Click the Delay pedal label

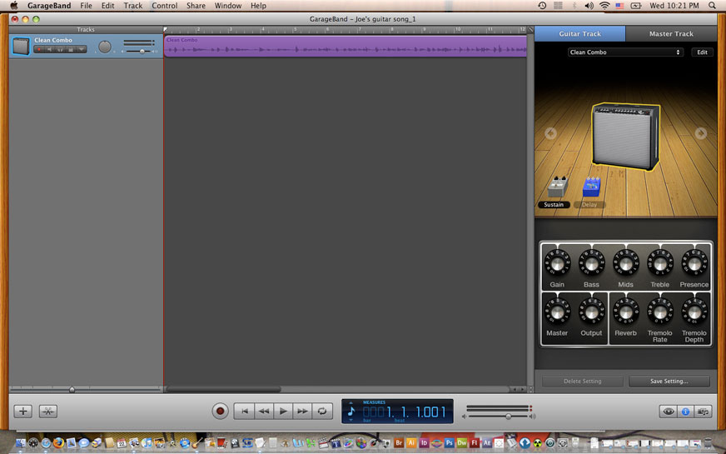pos(589,205)
